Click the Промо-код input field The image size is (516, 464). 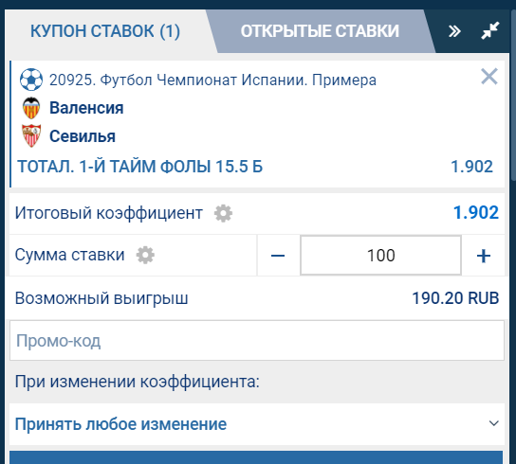click(257, 341)
